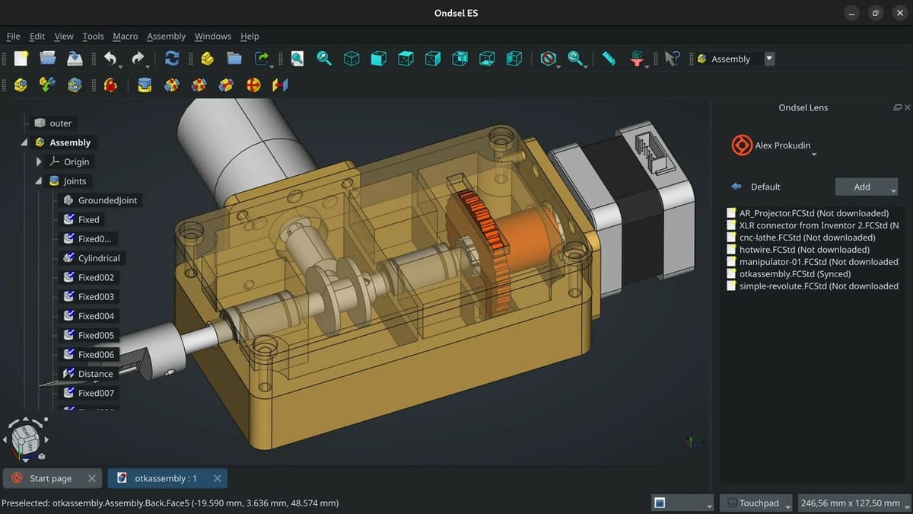Click the Solve Assembly icon
The height and width of the screenshot is (514, 913).
click(x=75, y=85)
